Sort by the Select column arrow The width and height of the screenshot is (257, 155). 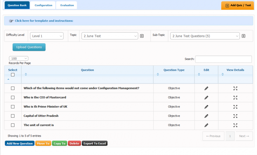click(8, 79)
